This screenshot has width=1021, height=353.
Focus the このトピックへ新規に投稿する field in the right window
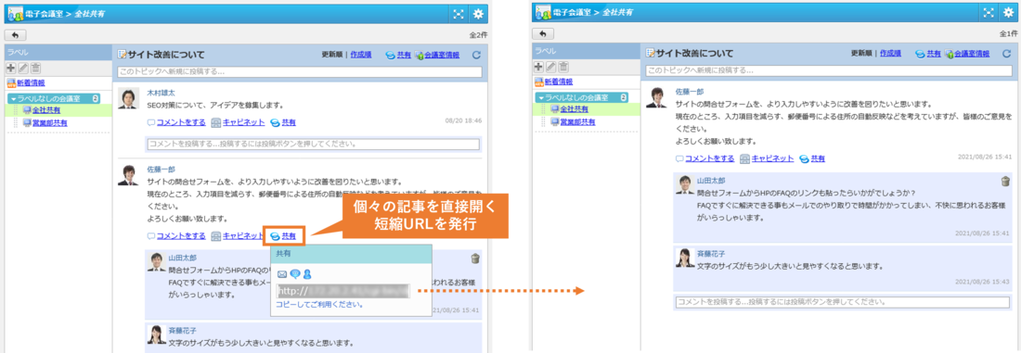(829, 70)
